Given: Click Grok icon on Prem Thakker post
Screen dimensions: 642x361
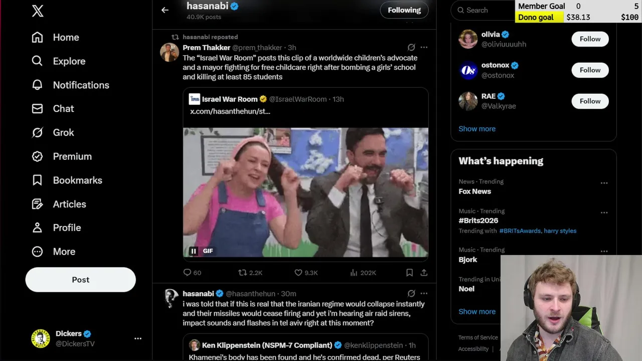Looking at the screenshot, I should [x=411, y=47].
